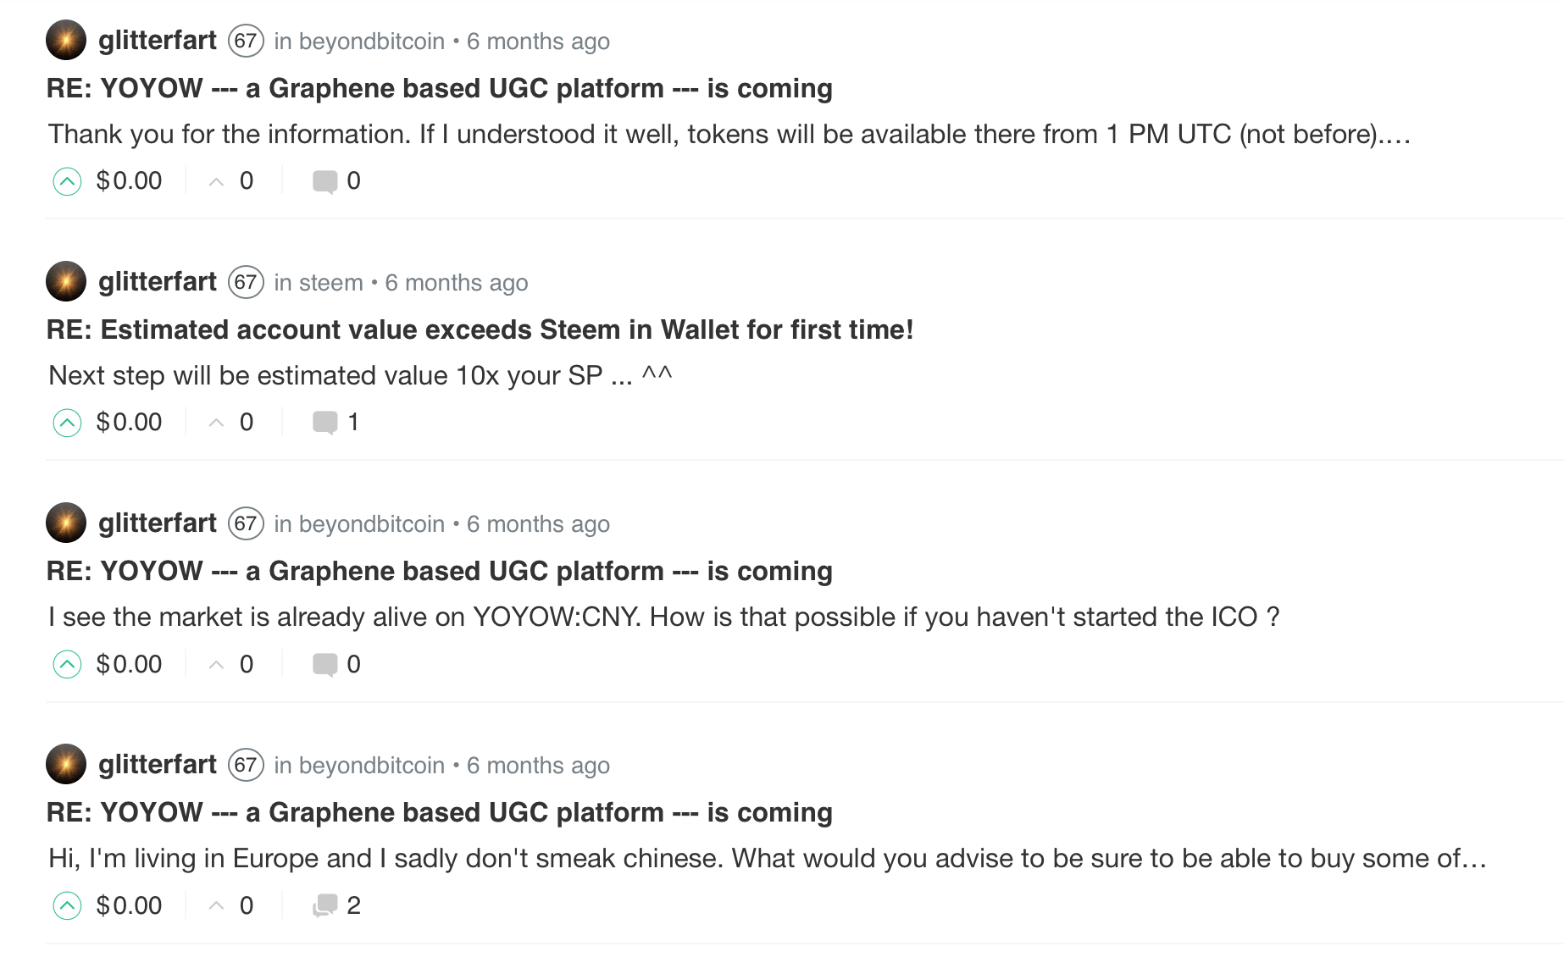Open '6 months ago' timestamp on YOYOW:CNY comment
Image resolution: width=1564 pixels, height=974 pixels.
pyautogui.click(x=538, y=524)
